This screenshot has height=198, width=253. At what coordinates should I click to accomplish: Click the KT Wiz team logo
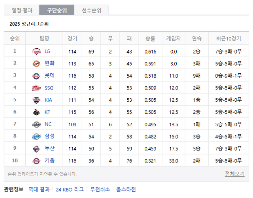pyautogui.click(x=36, y=112)
